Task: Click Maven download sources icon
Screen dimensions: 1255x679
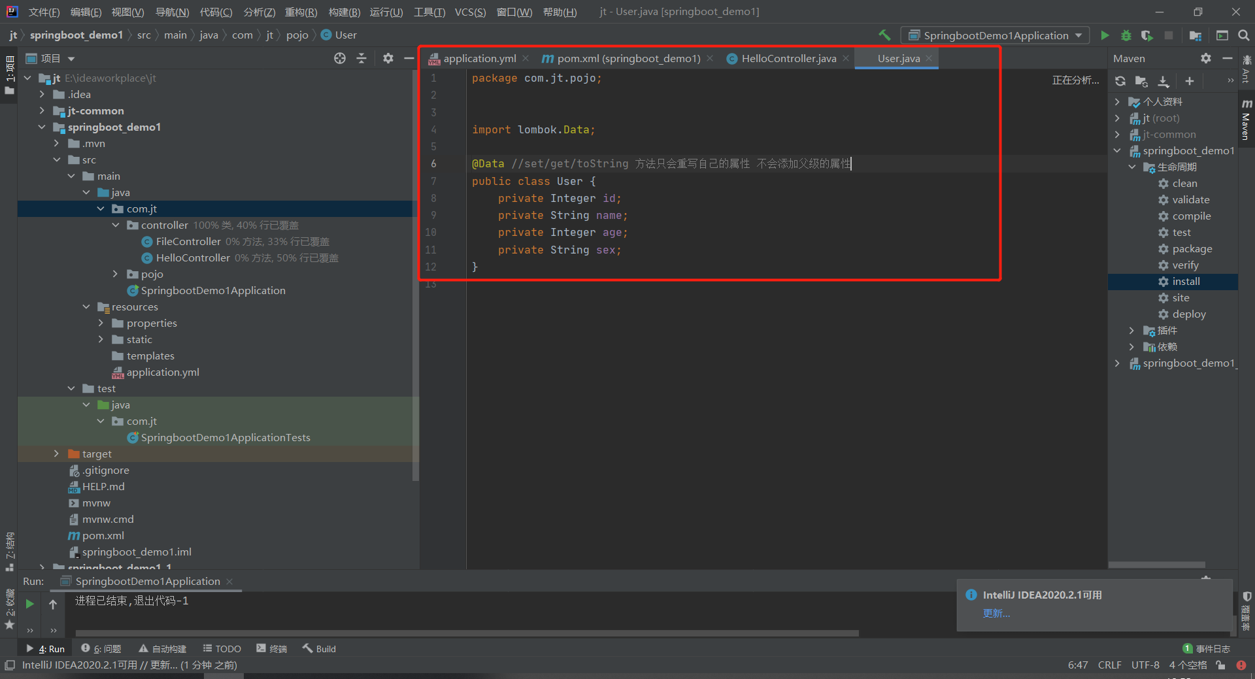Action: click(x=1163, y=81)
